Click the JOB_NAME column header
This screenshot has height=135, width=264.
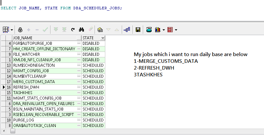pyautogui.click(x=44, y=38)
